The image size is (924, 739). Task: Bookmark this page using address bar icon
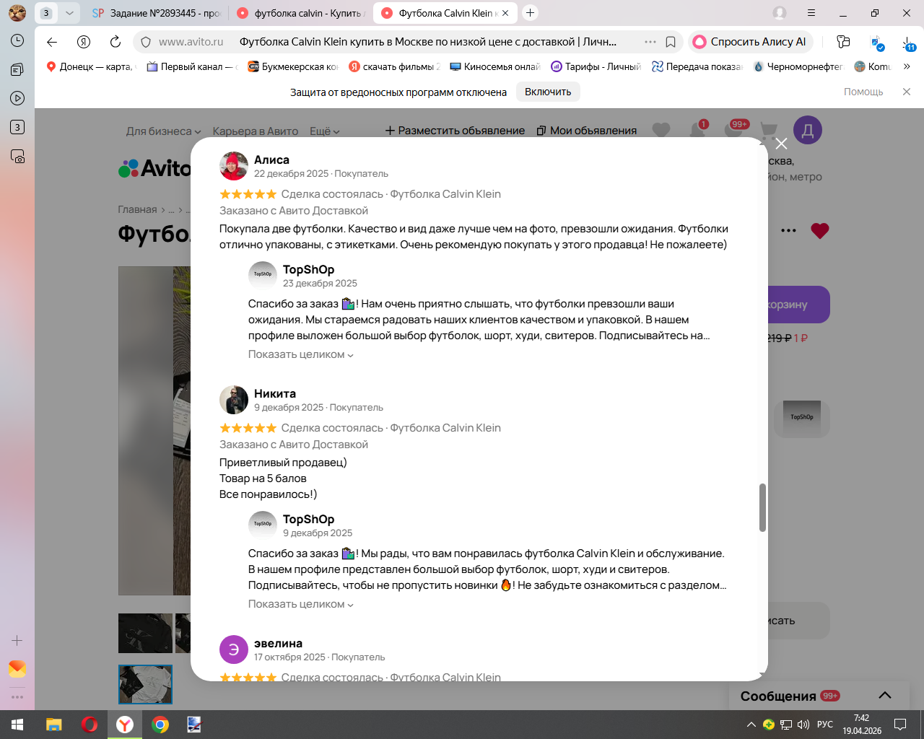671,42
